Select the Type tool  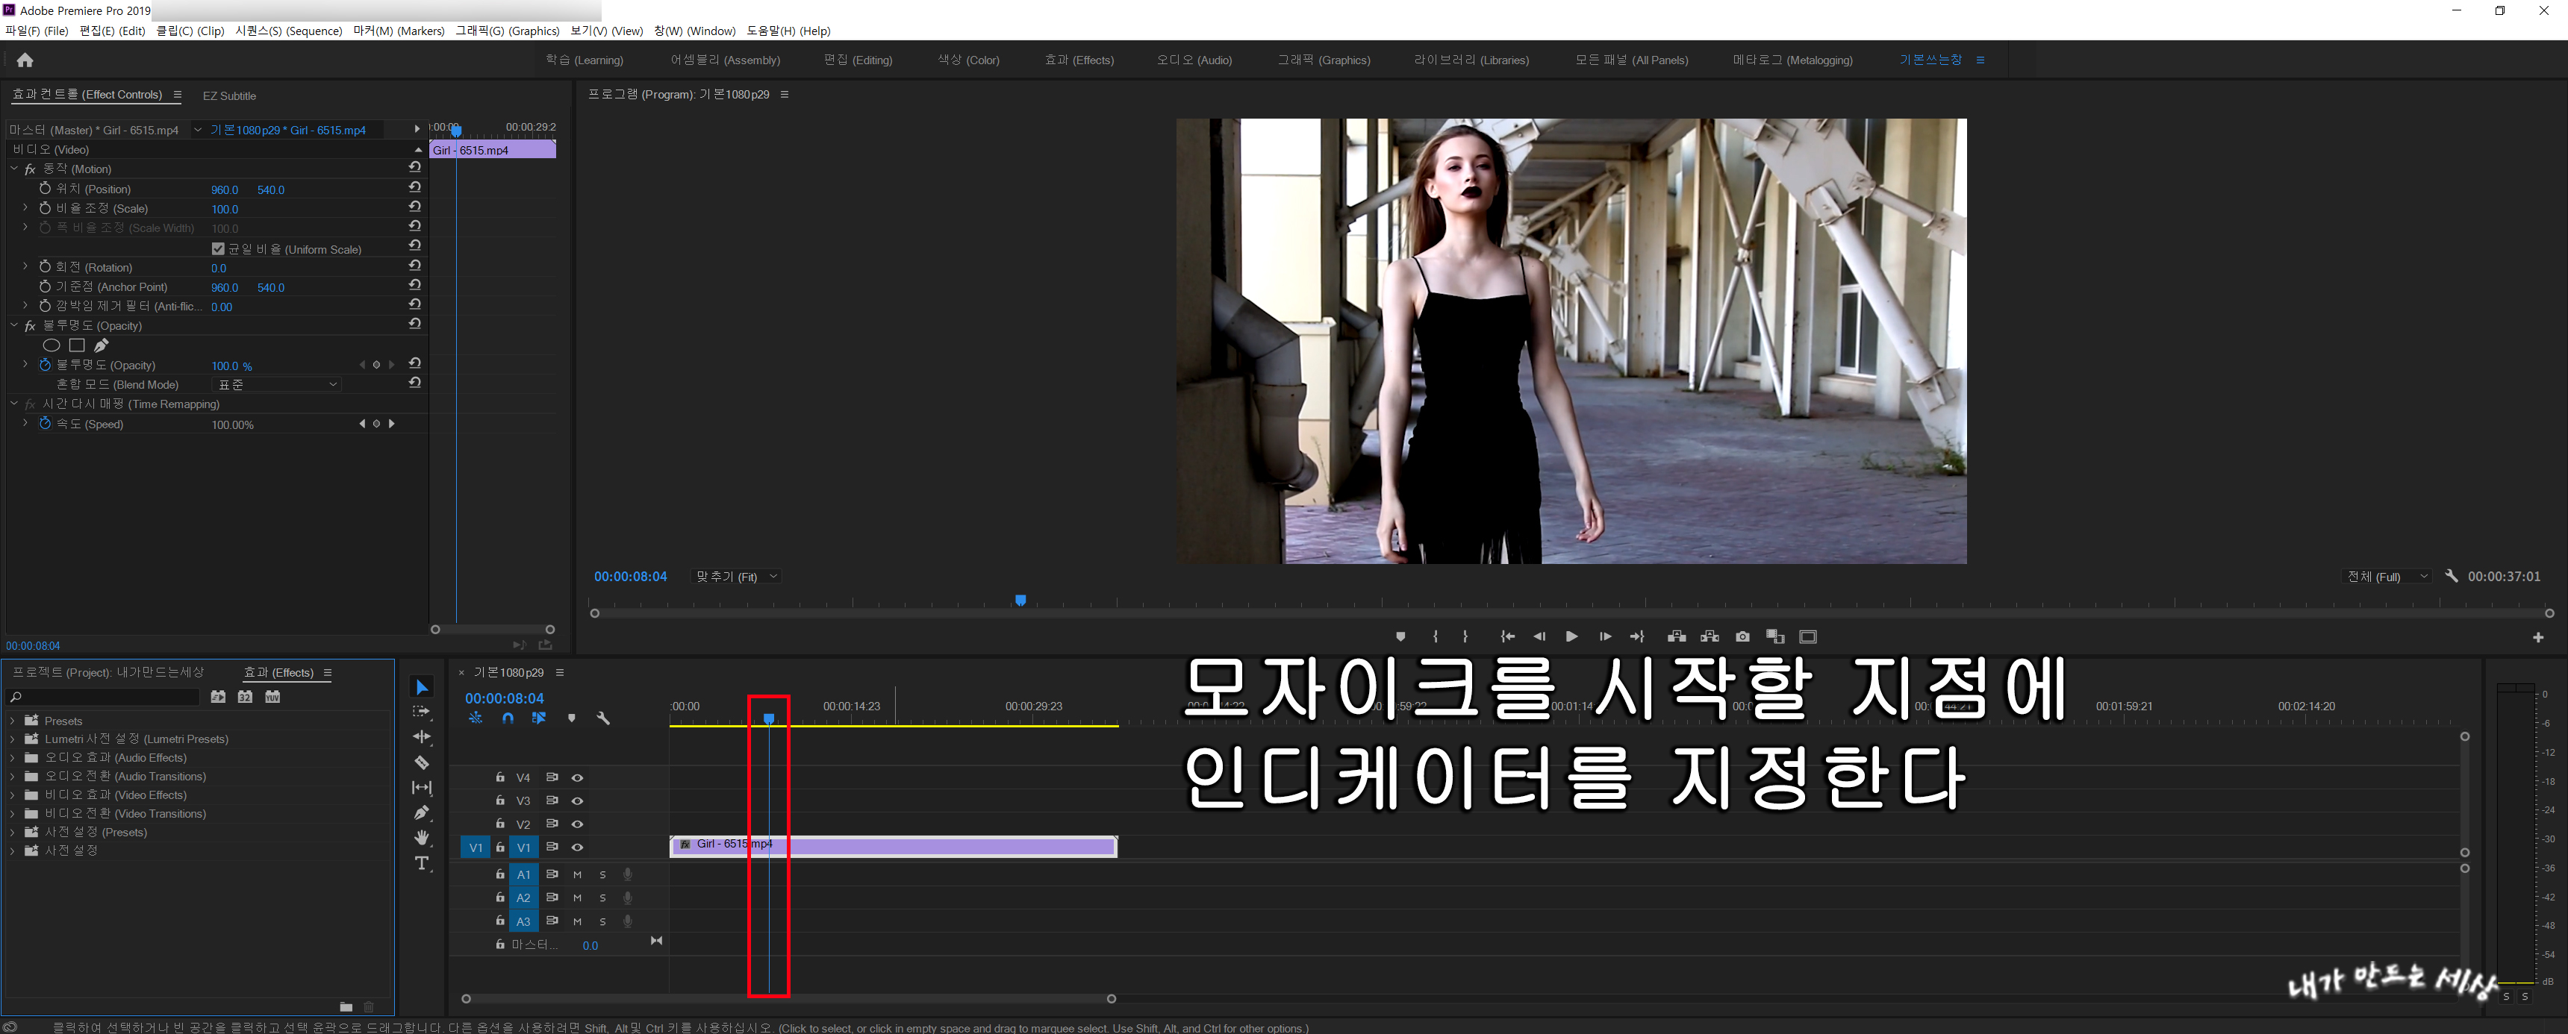[x=422, y=862]
